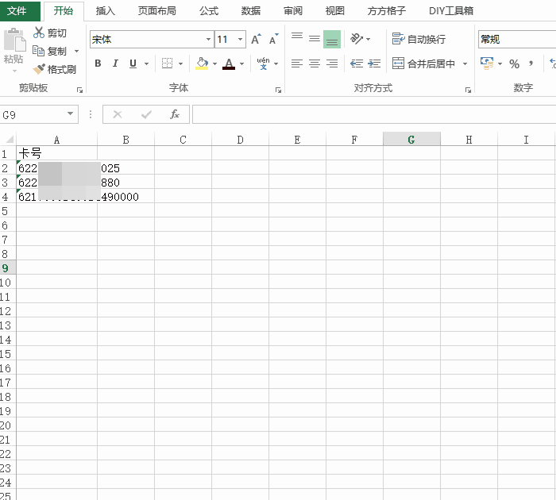Click the Select All corner triangle
This screenshot has height=500, width=556.
click(10, 139)
